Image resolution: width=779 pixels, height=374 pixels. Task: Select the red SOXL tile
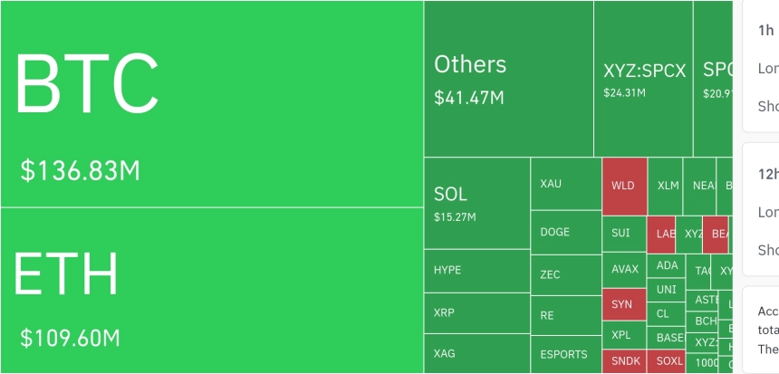coord(666,361)
